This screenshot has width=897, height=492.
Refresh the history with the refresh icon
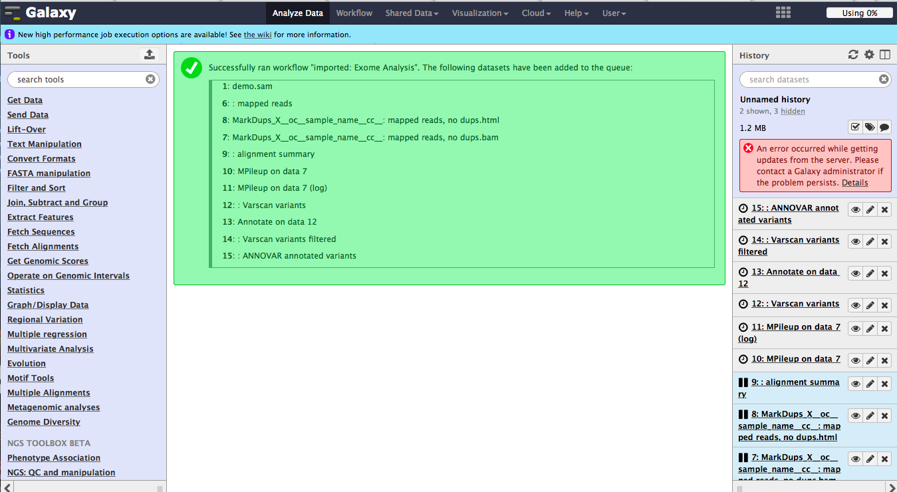(853, 55)
